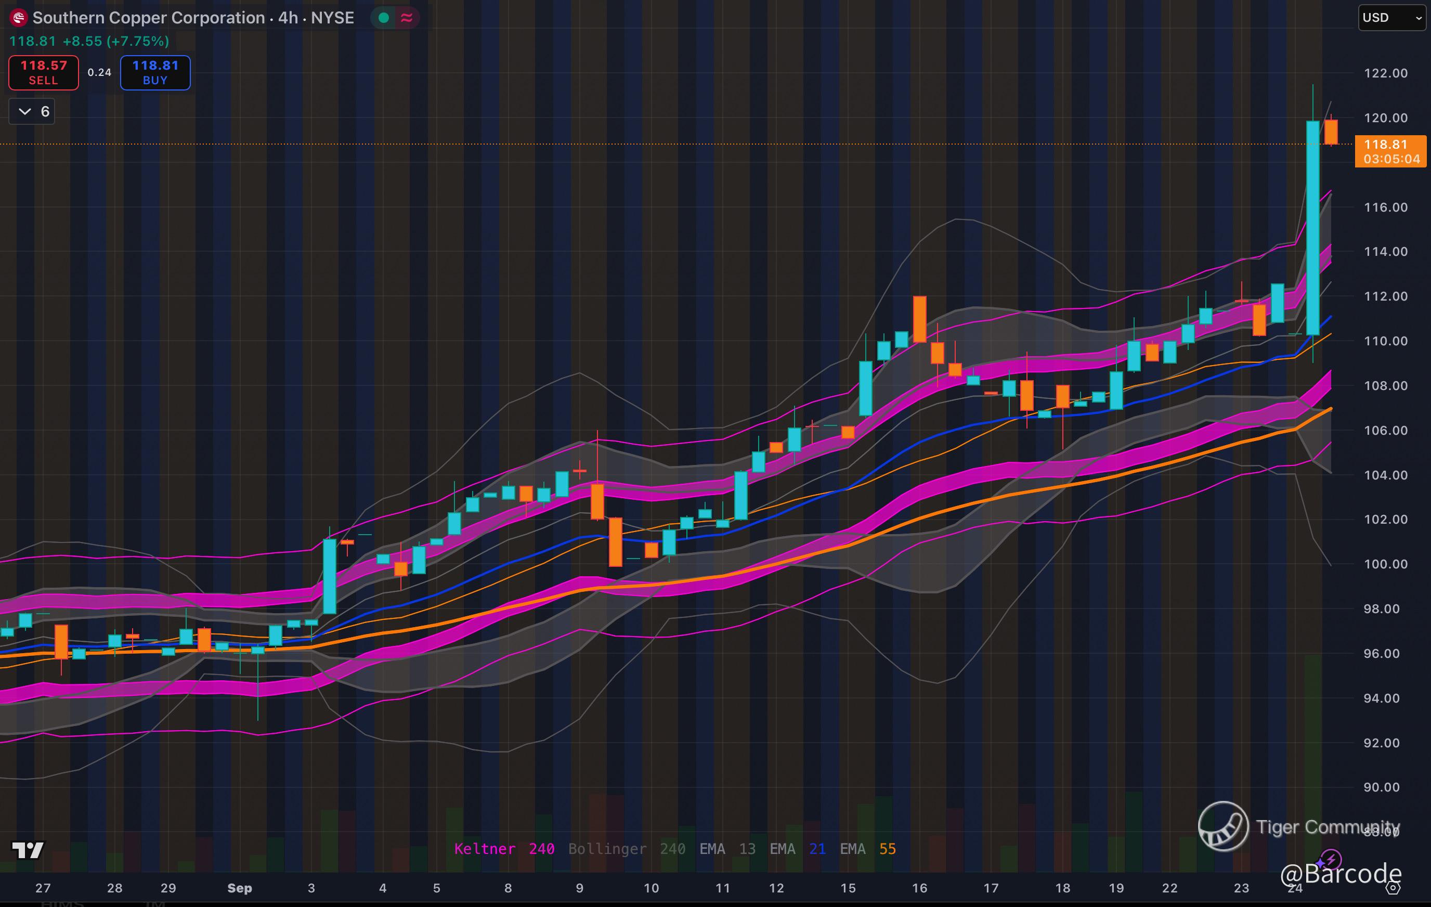Viewport: 1431px width, 907px height.
Task: Click the blue EMA 21 label
Action: [x=798, y=849]
